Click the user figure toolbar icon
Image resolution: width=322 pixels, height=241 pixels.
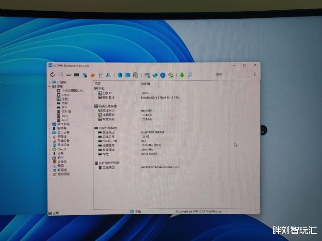pos(108,75)
